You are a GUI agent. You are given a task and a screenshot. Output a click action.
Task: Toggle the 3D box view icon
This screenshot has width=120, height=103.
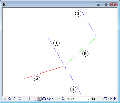pos(105,99)
